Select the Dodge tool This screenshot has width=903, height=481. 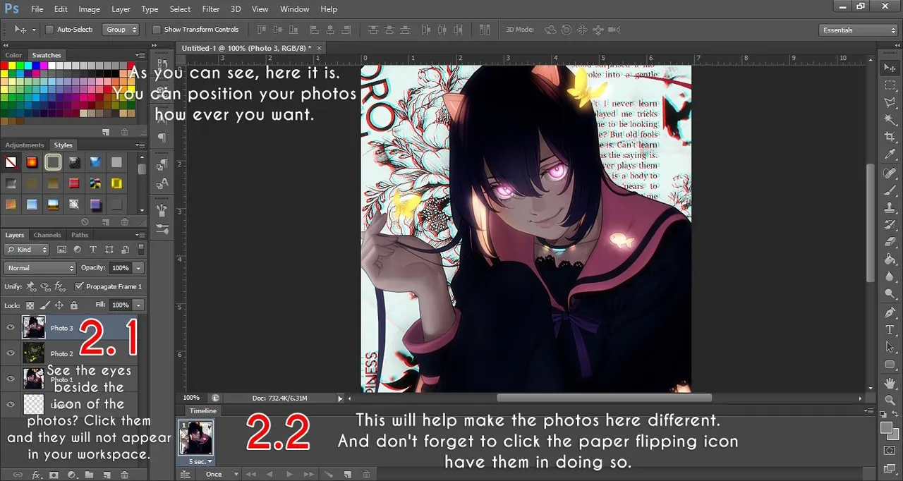point(890,294)
